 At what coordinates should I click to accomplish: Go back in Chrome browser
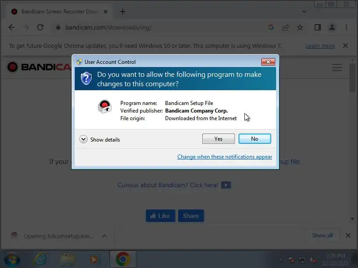(12, 28)
